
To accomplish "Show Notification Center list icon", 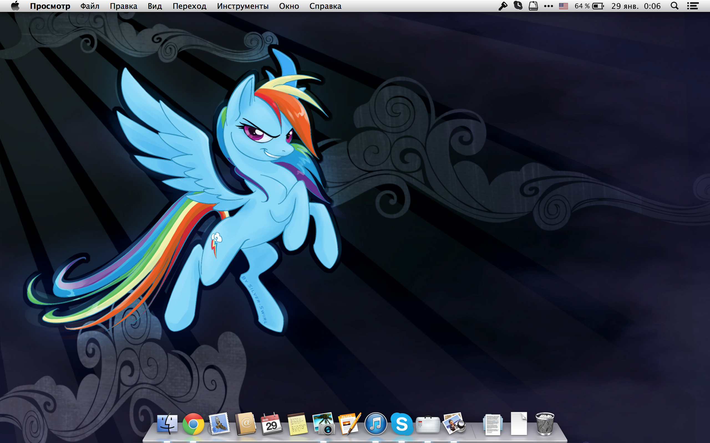I will point(693,6).
